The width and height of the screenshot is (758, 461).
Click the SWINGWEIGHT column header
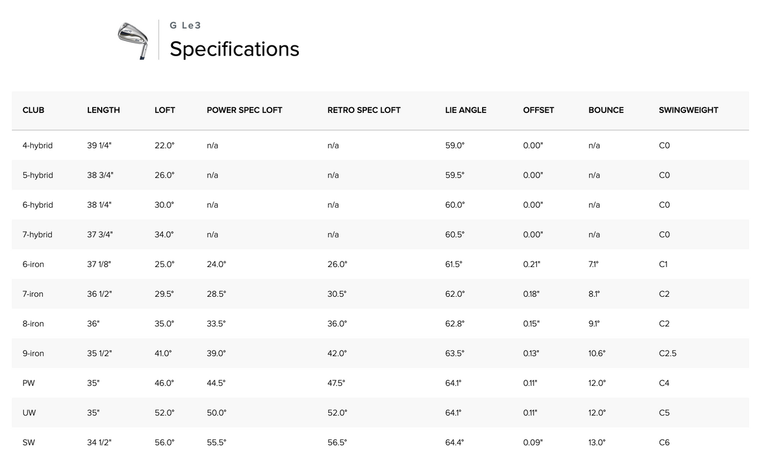689,110
